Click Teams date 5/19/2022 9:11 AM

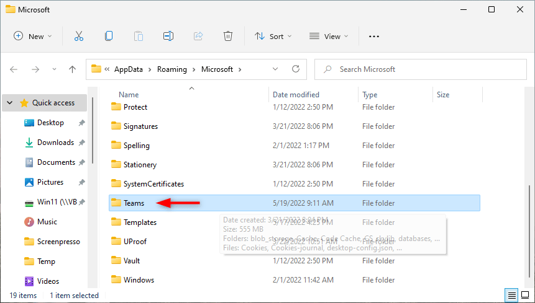[303, 203]
